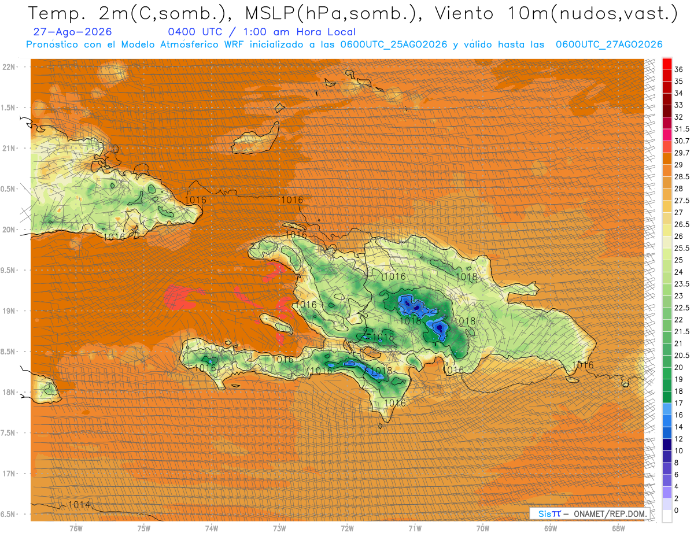The width and height of the screenshot is (694, 536).
Task: Pick the pink swatch between 31.5 and 30.7
Action: (x=667, y=135)
